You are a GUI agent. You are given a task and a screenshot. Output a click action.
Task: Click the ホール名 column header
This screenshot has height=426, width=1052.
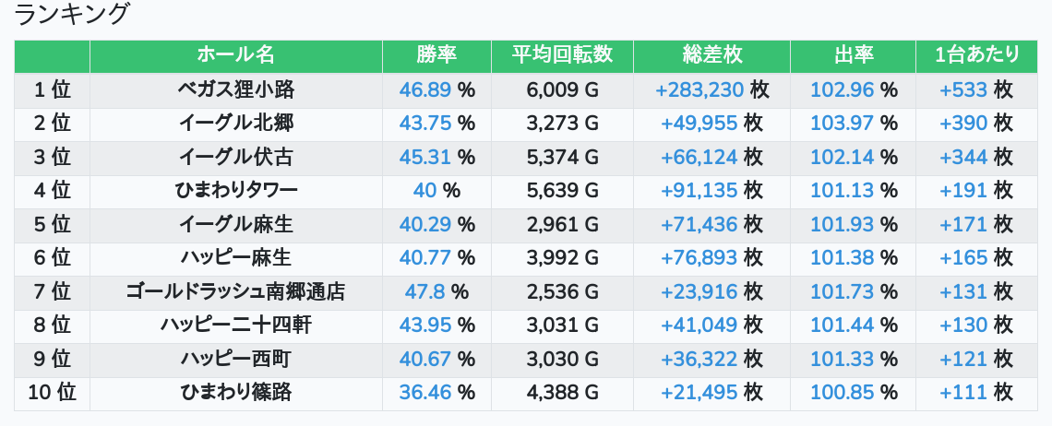pyautogui.click(x=235, y=55)
